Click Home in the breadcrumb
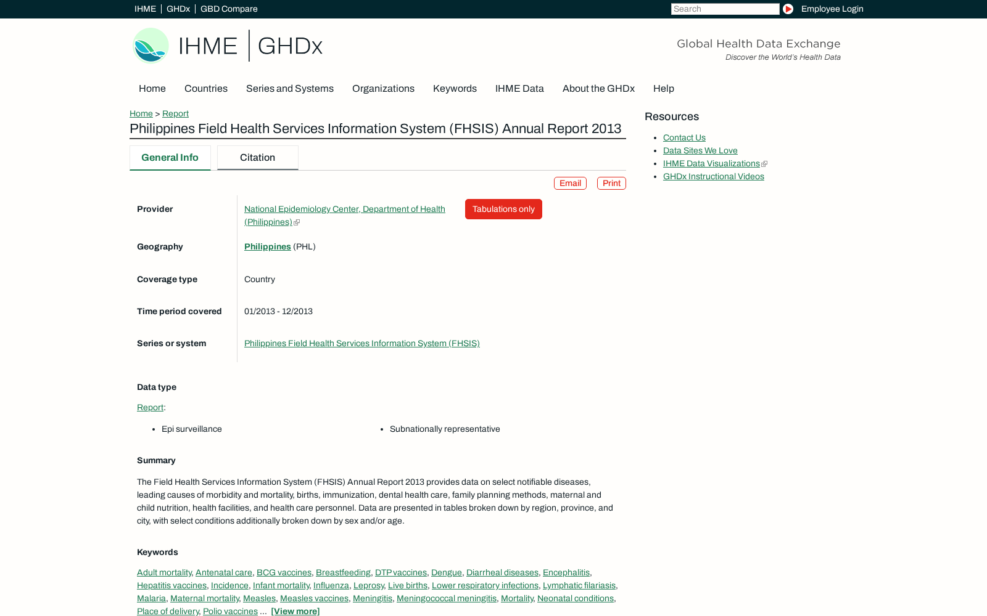The height and width of the screenshot is (616, 987). tap(141, 113)
